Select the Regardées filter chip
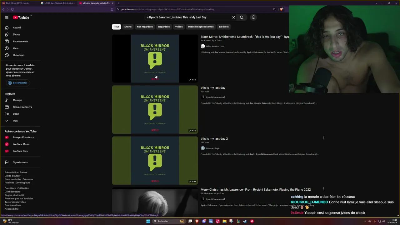 click(164, 27)
